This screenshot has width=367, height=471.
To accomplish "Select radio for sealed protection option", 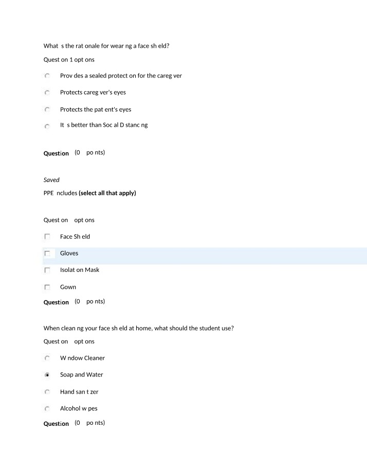I will tap(47, 76).
